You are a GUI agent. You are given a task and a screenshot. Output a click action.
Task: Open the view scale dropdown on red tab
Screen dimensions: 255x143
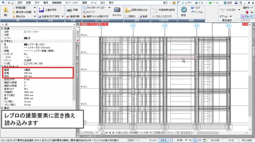(105, 24)
